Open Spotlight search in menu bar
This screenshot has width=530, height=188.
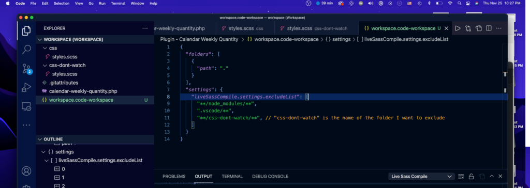(460, 4)
